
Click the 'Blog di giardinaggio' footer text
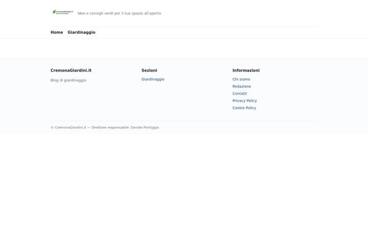pyautogui.click(x=68, y=80)
